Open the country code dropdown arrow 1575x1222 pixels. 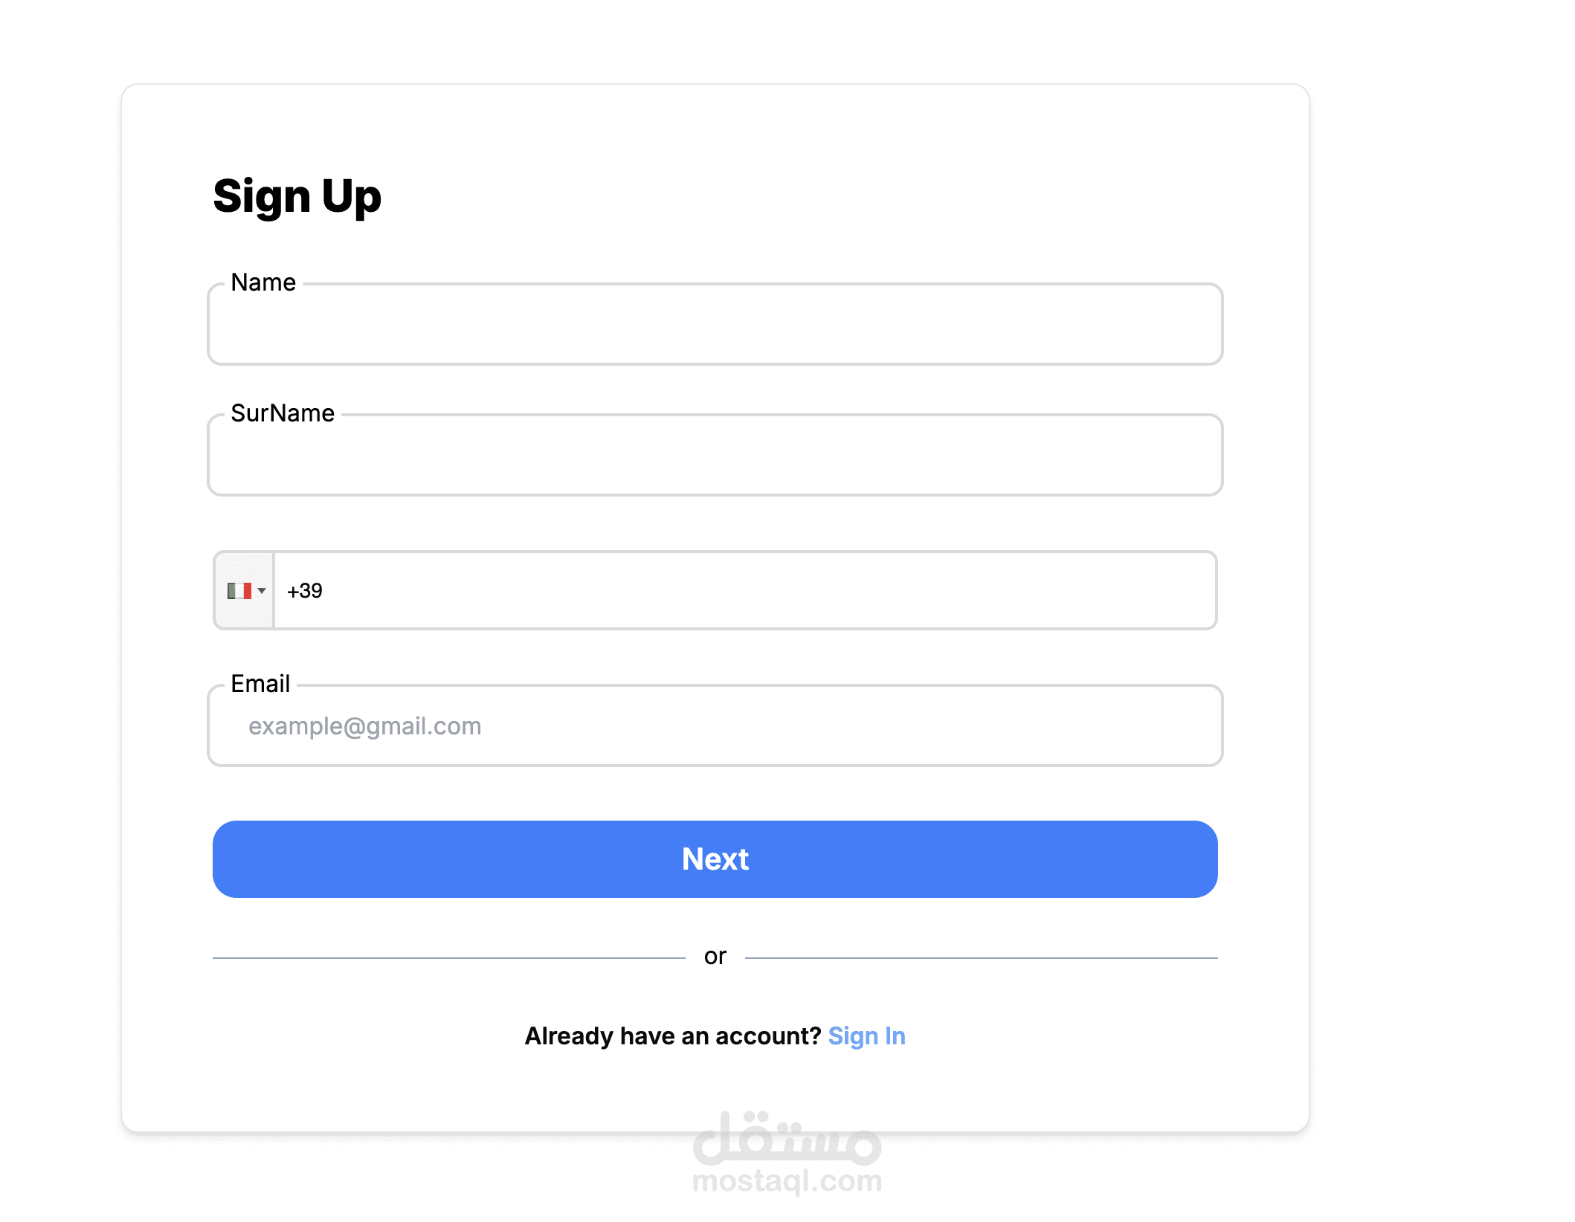[262, 591]
